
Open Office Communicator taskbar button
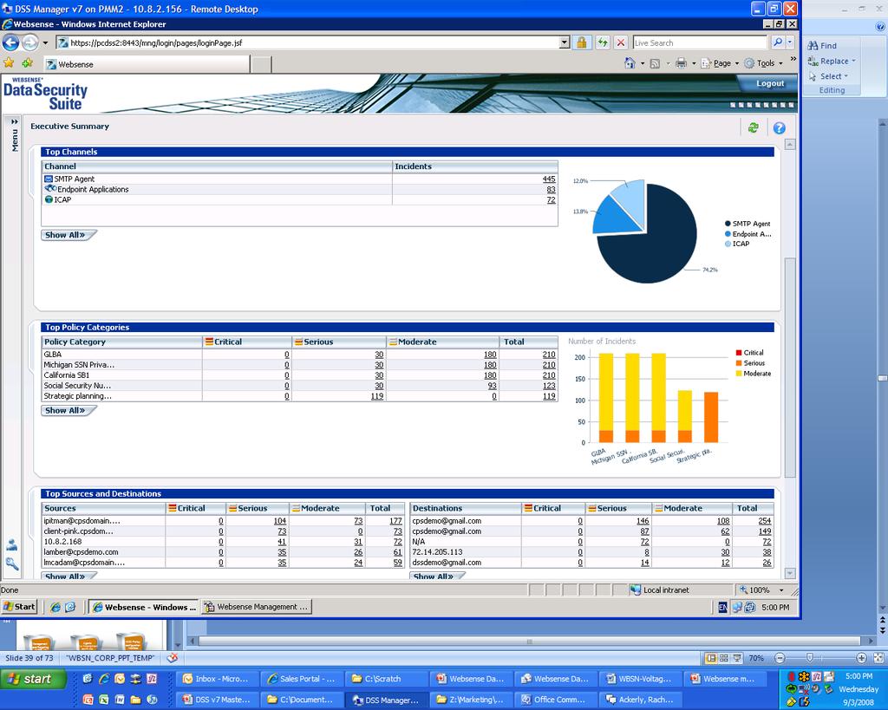[558, 700]
